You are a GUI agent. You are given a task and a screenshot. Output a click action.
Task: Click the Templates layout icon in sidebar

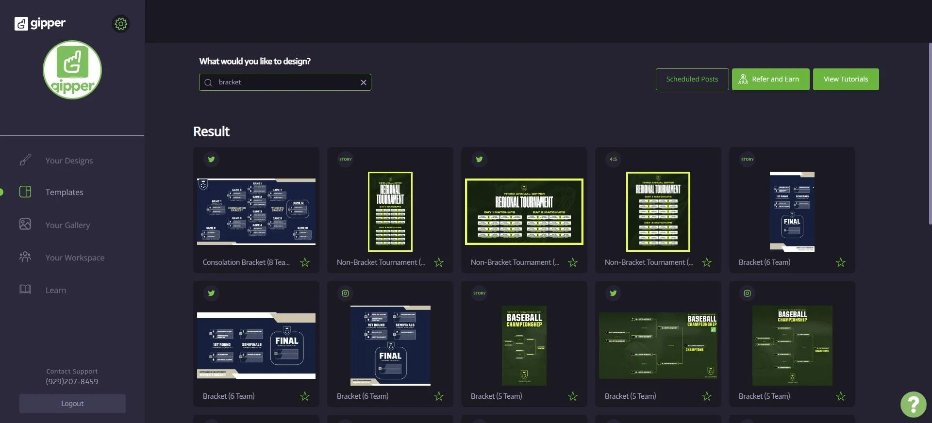(25, 192)
